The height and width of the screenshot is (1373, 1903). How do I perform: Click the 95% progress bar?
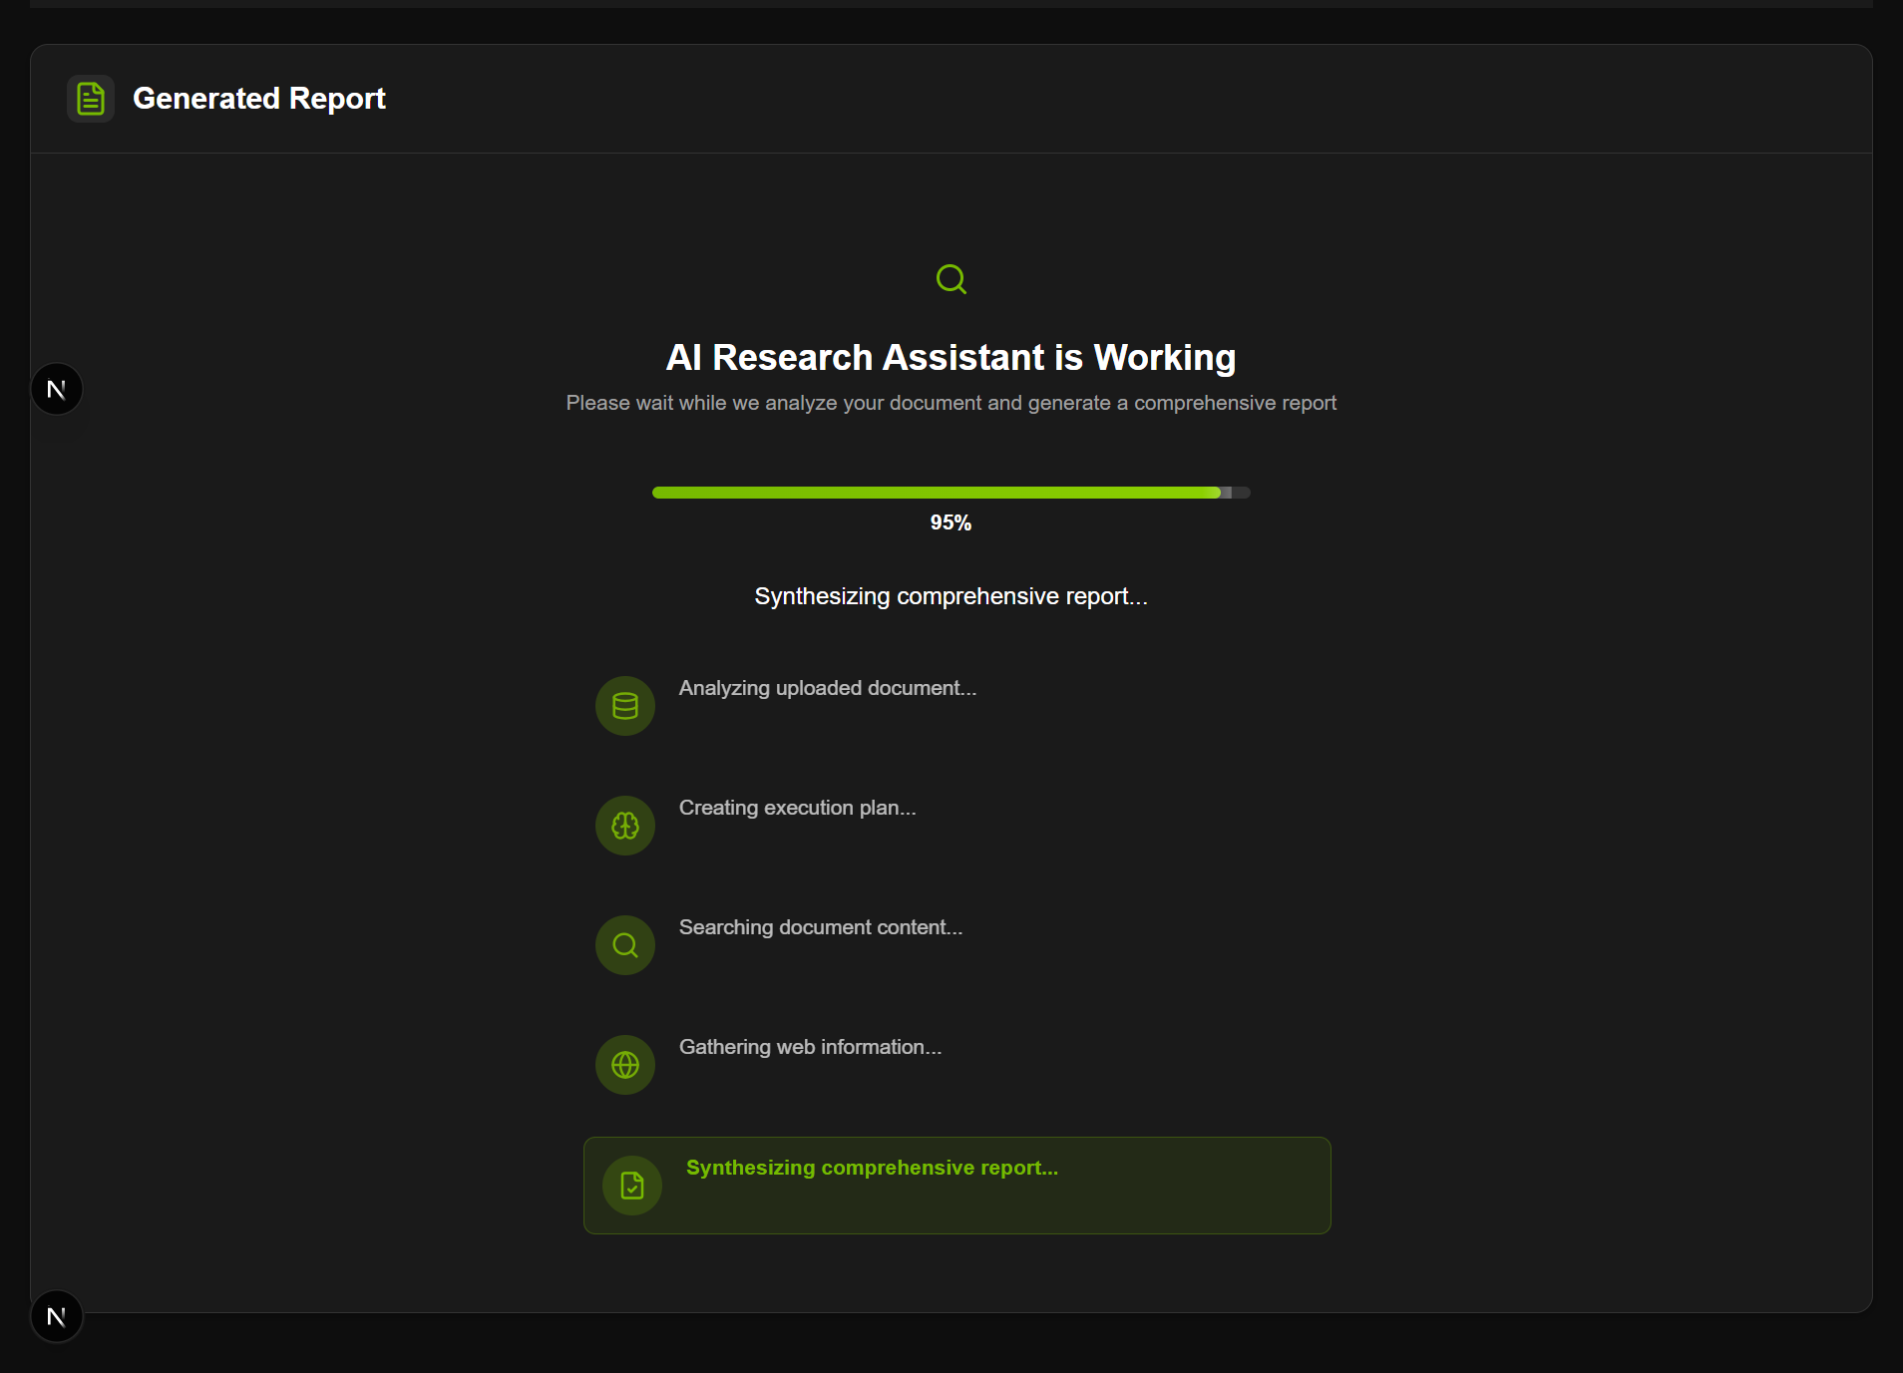(951, 492)
